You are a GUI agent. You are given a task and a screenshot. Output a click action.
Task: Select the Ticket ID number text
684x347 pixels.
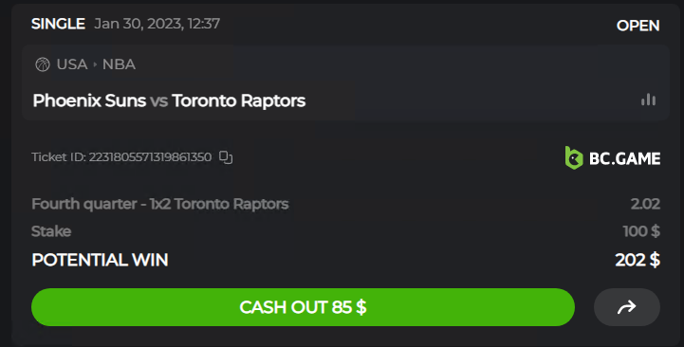(x=150, y=157)
